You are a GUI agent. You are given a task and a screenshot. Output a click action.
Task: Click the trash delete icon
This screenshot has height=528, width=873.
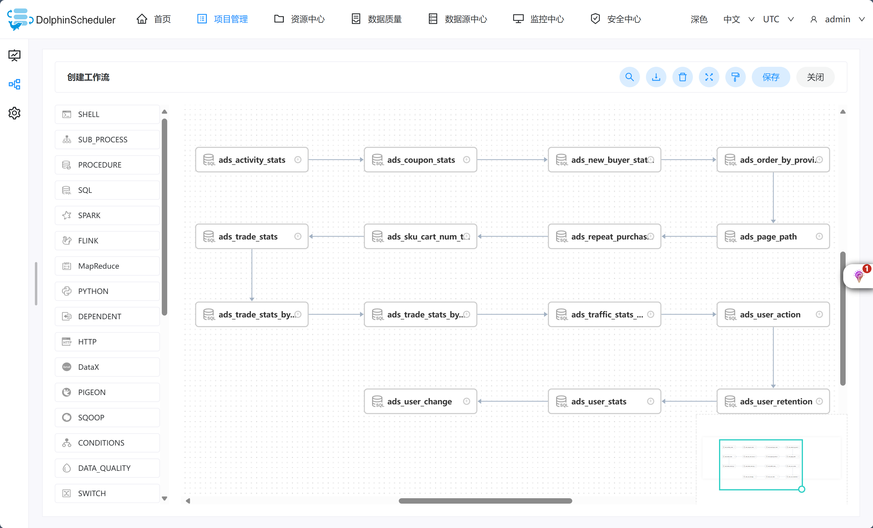point(682,77)
